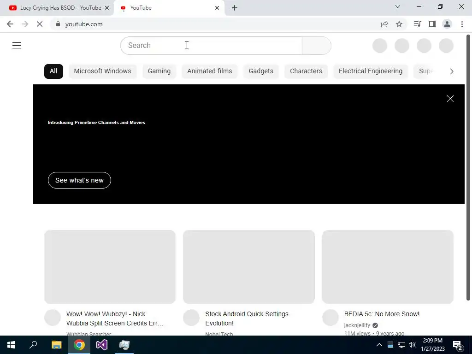Open Wow! Wow! Wubbzy! video title
Image resolution: width=472 pixels, height=354 pixels.
tap(115, 319)
